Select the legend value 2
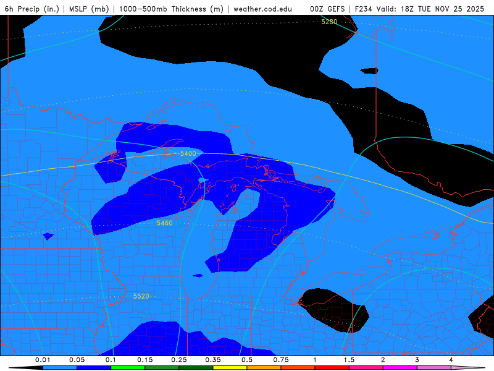 coord(383,360)
